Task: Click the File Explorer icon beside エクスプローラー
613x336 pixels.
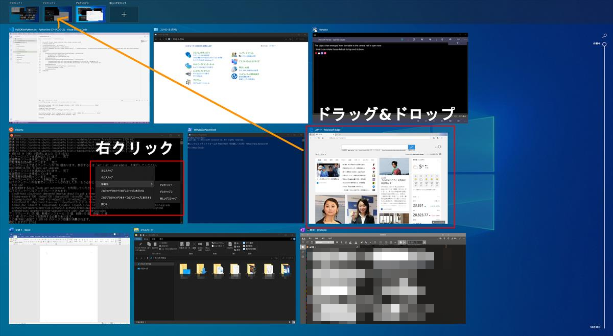Action: pos(136,230)
